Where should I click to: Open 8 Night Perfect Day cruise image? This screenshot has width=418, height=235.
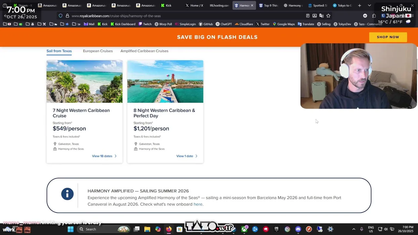tap(165, 82)
